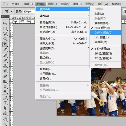
Task: Choose the Magic Wand tool
Action: (5, 39)
